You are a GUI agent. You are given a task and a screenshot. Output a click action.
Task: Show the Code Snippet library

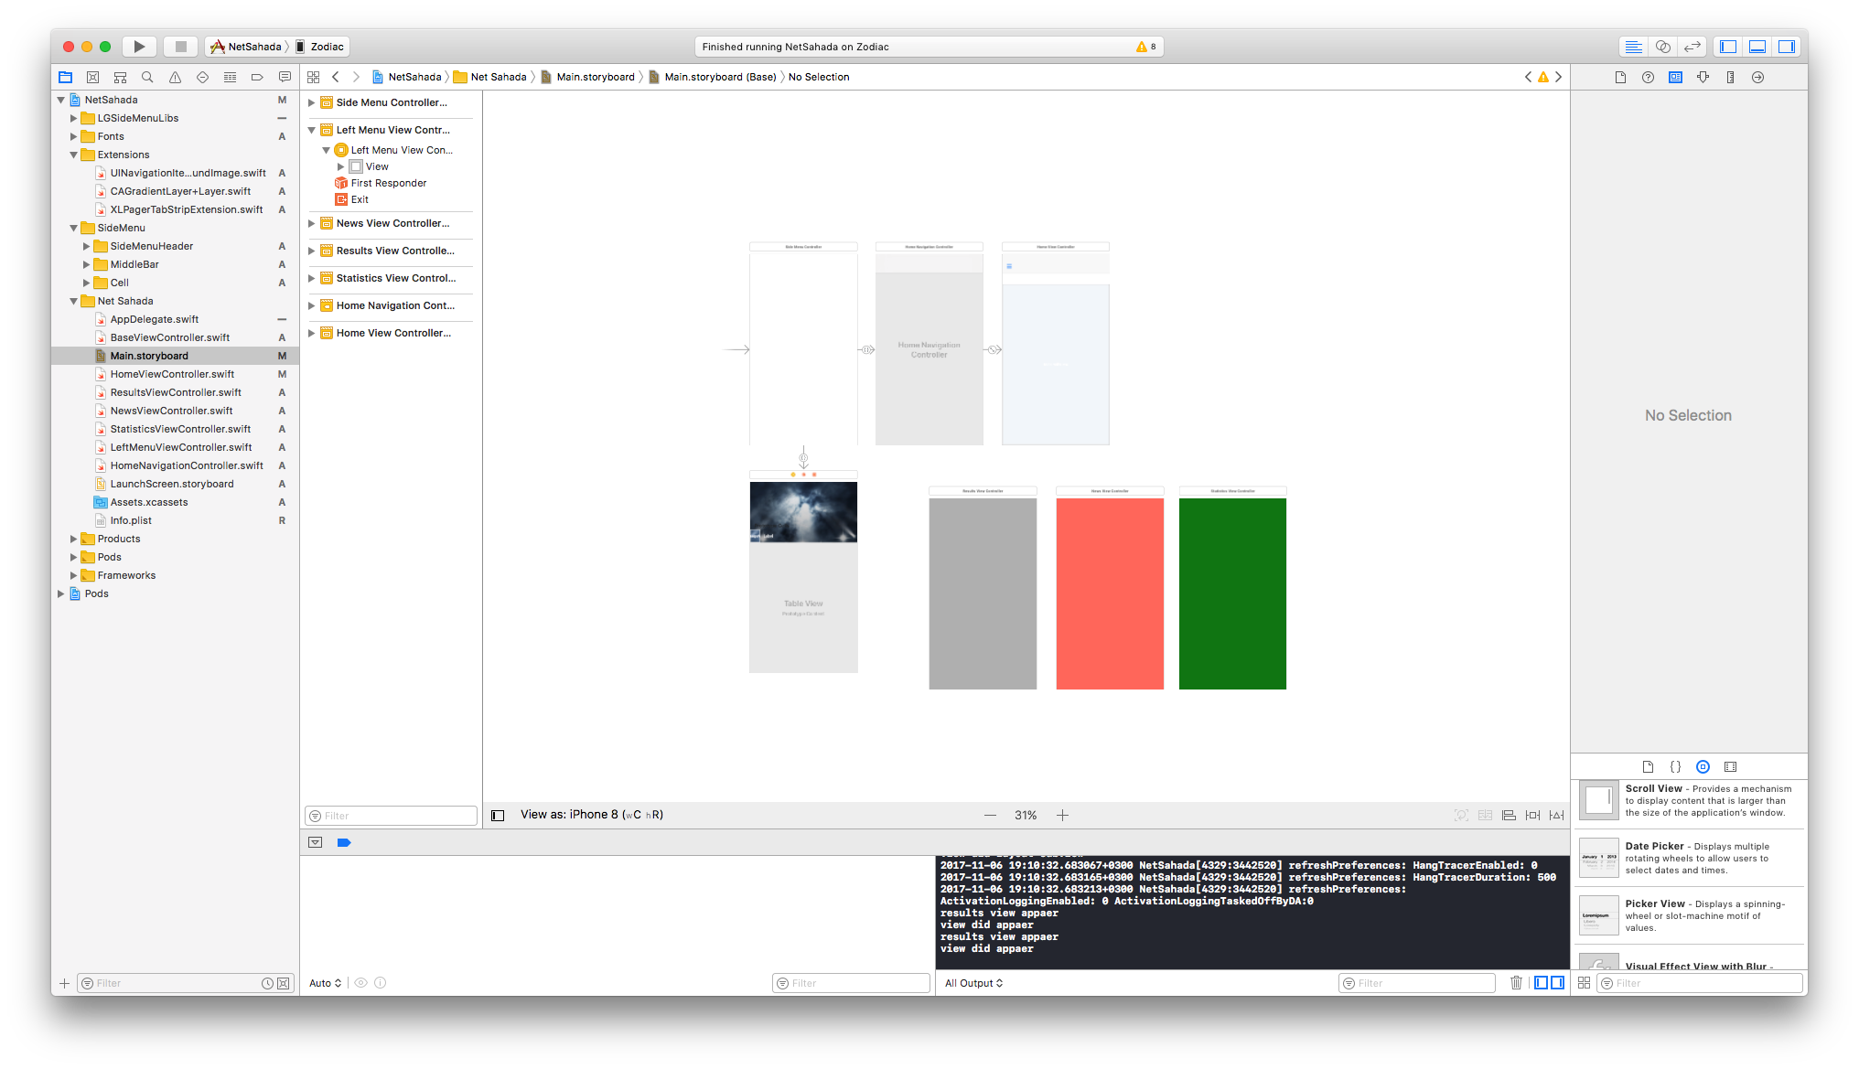tap(1675, 767)
